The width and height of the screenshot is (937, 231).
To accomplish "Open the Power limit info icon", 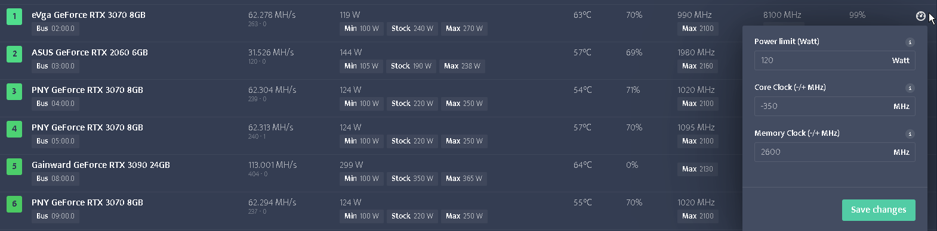I will pyautogui.click(x=910, y=42).
